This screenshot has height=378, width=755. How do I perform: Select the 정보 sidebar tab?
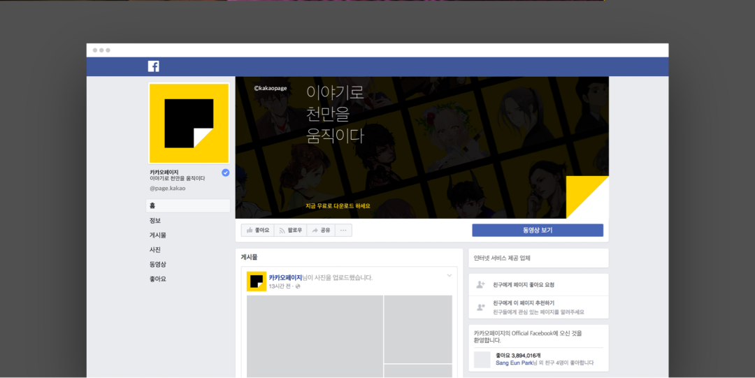155,221
